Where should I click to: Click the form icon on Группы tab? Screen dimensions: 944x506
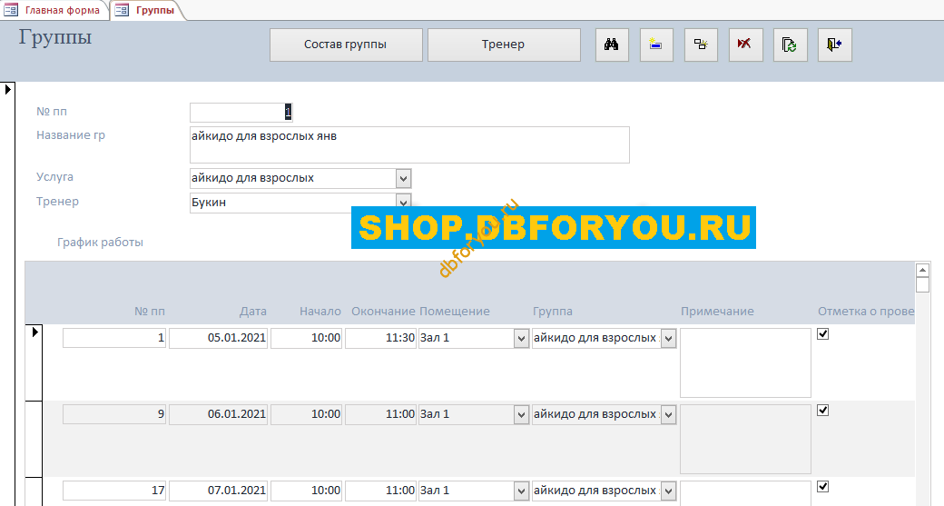click(x=122, y=10)
